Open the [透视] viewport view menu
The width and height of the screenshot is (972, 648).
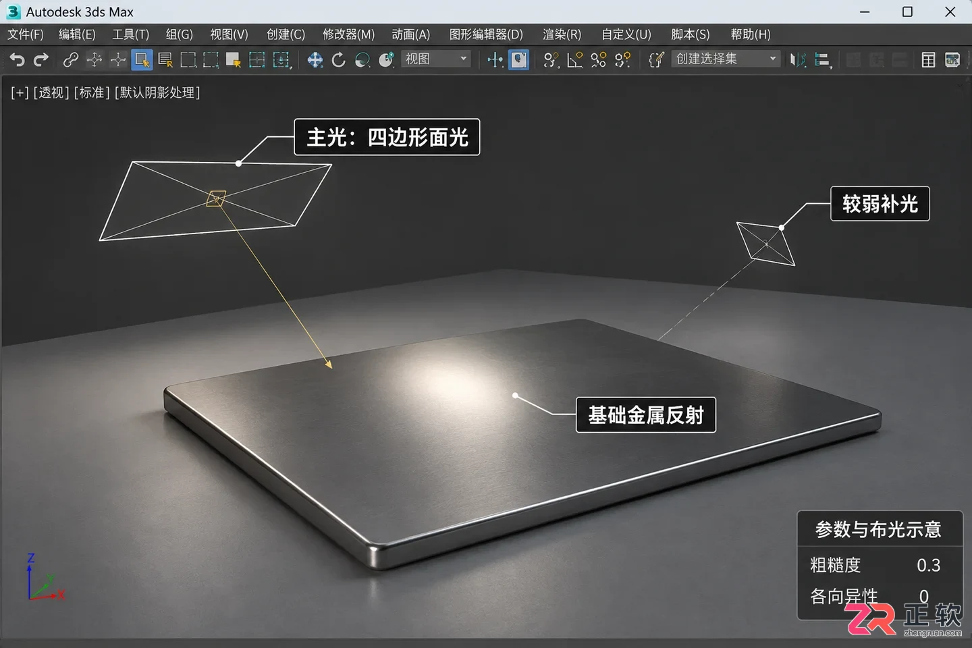(x=51, y=92)
